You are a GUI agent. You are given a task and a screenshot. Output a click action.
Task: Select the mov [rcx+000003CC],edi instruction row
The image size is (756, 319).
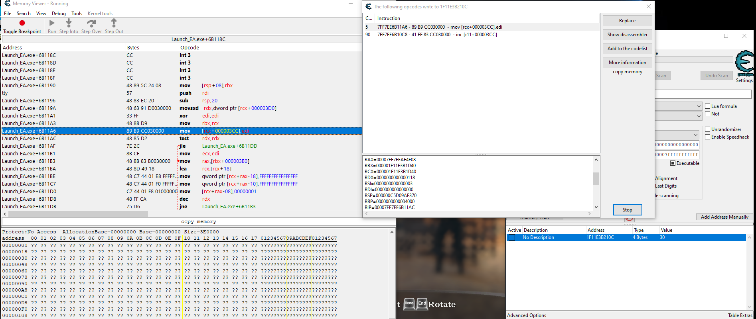click(481, 27)
